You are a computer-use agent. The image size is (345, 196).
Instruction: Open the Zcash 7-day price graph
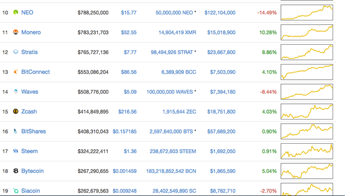(307, 111)
